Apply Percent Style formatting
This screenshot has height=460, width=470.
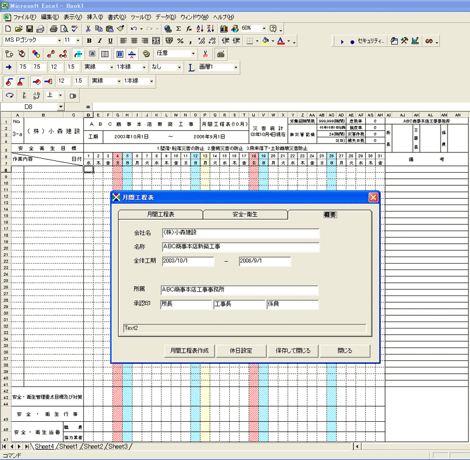point(180,41)
